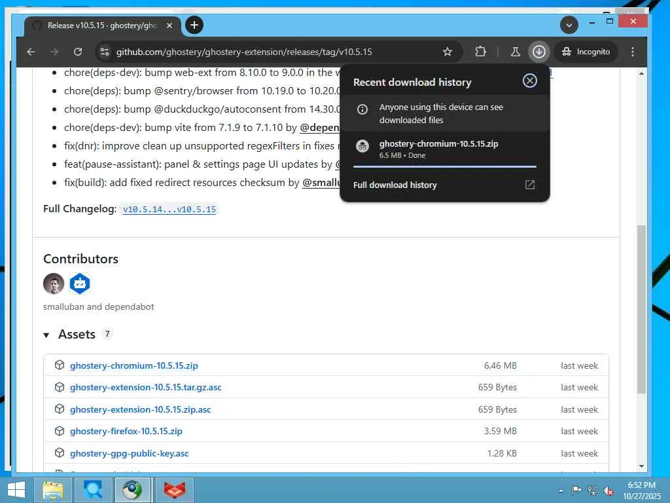Click the Contributors heading

point(80,259)
